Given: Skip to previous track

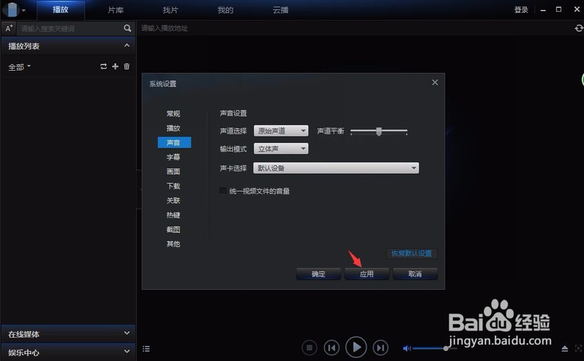Looking at the screenshot, I should click(332, 348).
